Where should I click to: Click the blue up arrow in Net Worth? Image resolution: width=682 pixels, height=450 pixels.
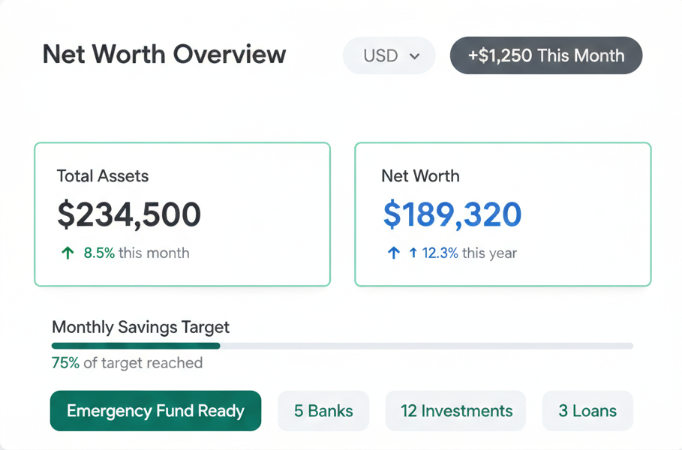point(393,253)
